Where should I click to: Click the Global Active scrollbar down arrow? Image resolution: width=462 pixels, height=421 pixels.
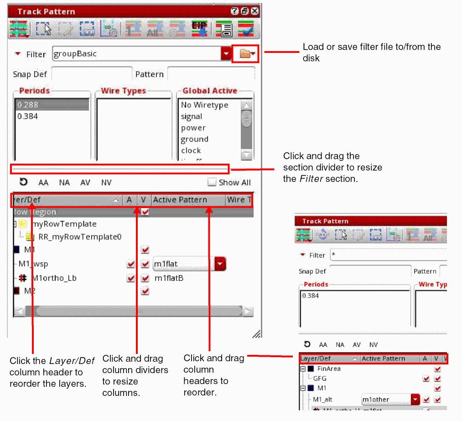coord(246,154)
